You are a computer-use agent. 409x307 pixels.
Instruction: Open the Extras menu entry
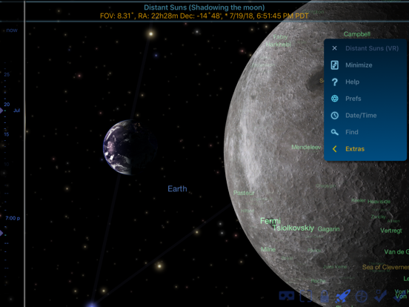point(355,149)
